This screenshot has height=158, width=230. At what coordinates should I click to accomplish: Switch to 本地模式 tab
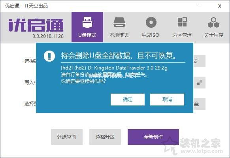pyautogui.click(x=119, y=27)
